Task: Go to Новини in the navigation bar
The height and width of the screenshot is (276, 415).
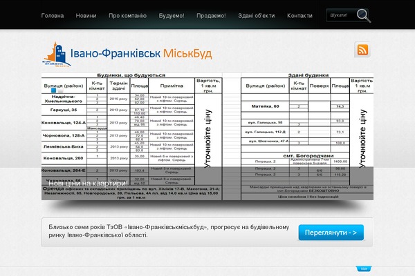Action: pos(86,16)
